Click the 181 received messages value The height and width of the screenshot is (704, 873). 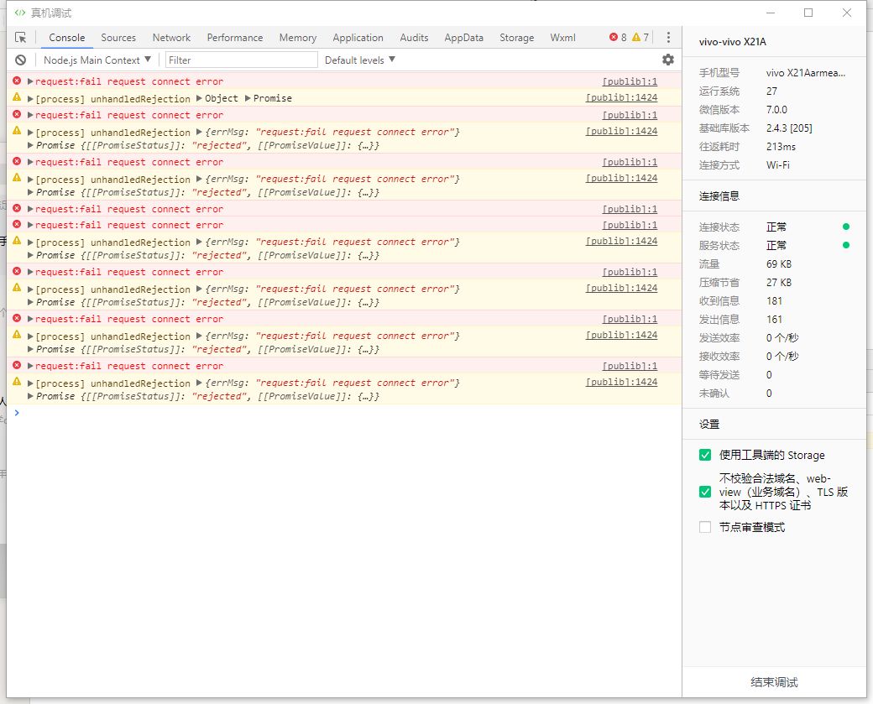(774, 300)
